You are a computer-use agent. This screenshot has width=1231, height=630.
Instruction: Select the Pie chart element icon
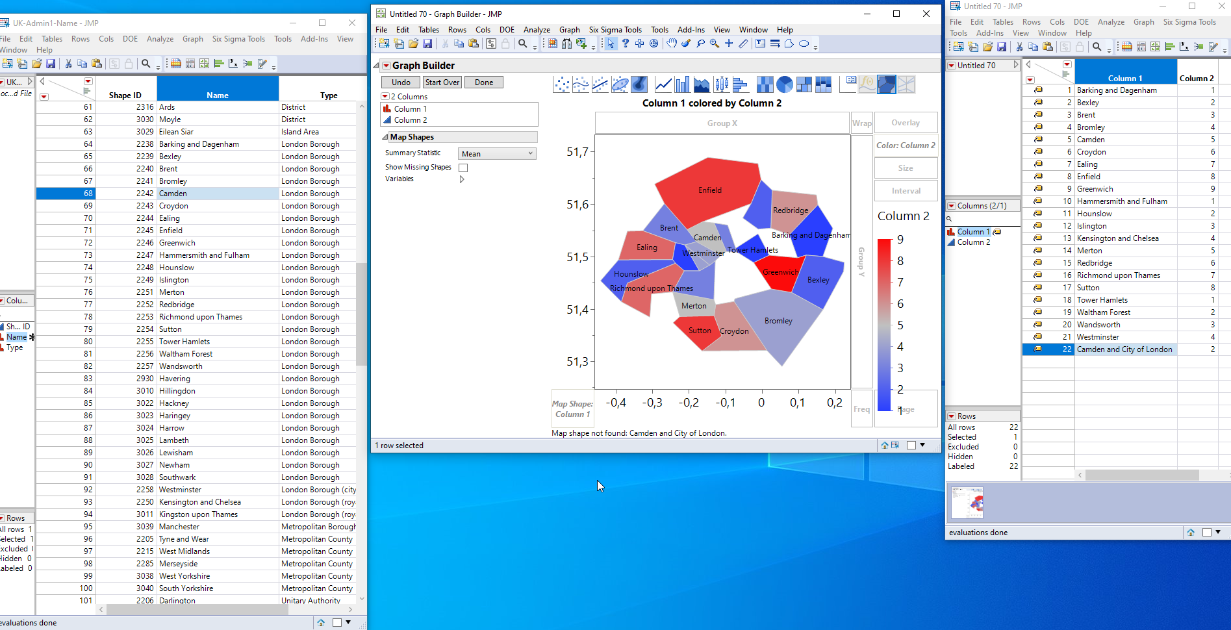(784, 84)
